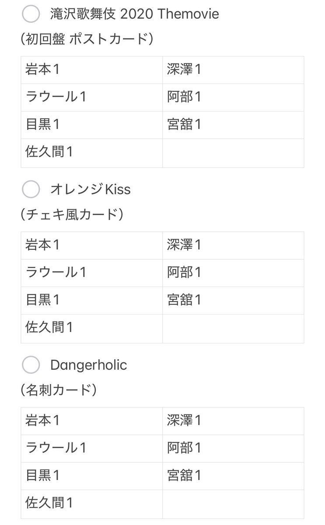The height and width of the screenshot is (525, 325).
Task: Click 岩本1 cell in the 名刺カード table
Action: pyautogui.click(x=92, y=421)
